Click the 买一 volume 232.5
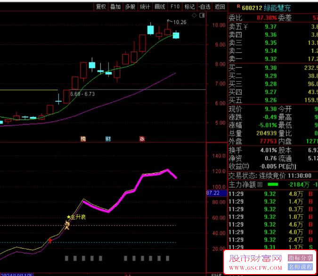 click(x=311, y=67)
